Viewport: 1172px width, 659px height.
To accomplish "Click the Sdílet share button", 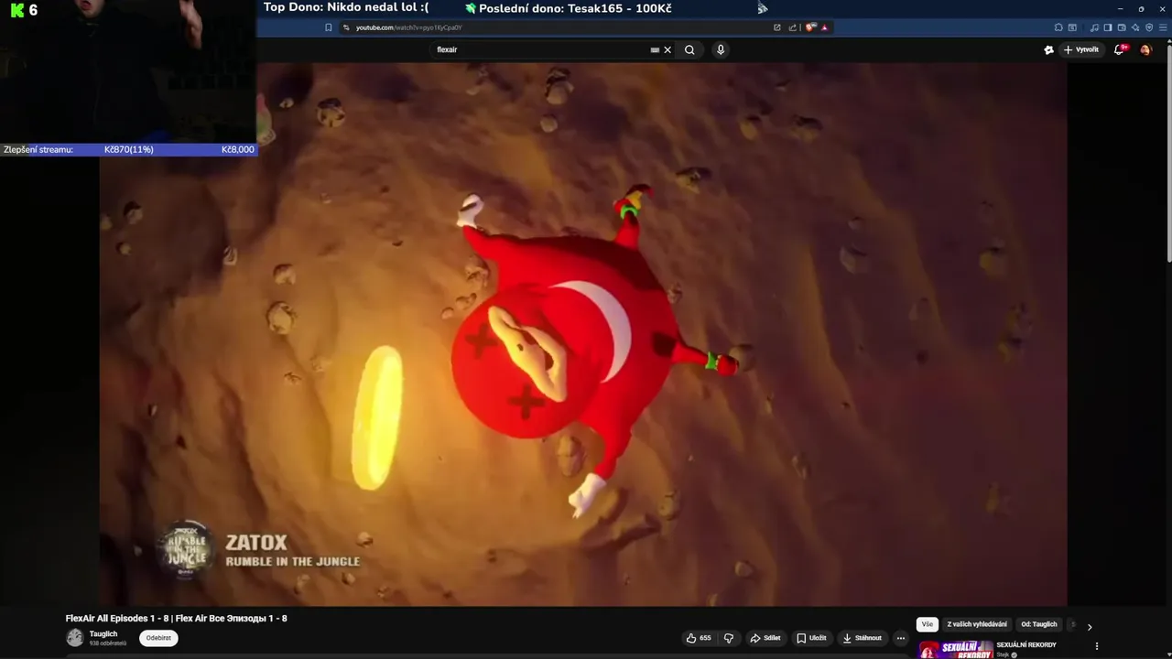I will point(765,638).
